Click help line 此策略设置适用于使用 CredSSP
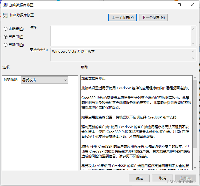200x186 pixels. point(136,88)
